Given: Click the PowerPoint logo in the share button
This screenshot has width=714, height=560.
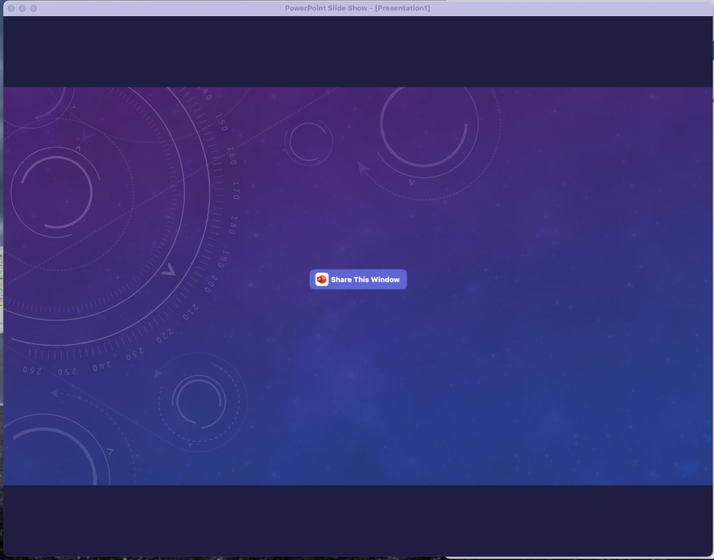Looking at the screenshot, I should click(322, 279).
